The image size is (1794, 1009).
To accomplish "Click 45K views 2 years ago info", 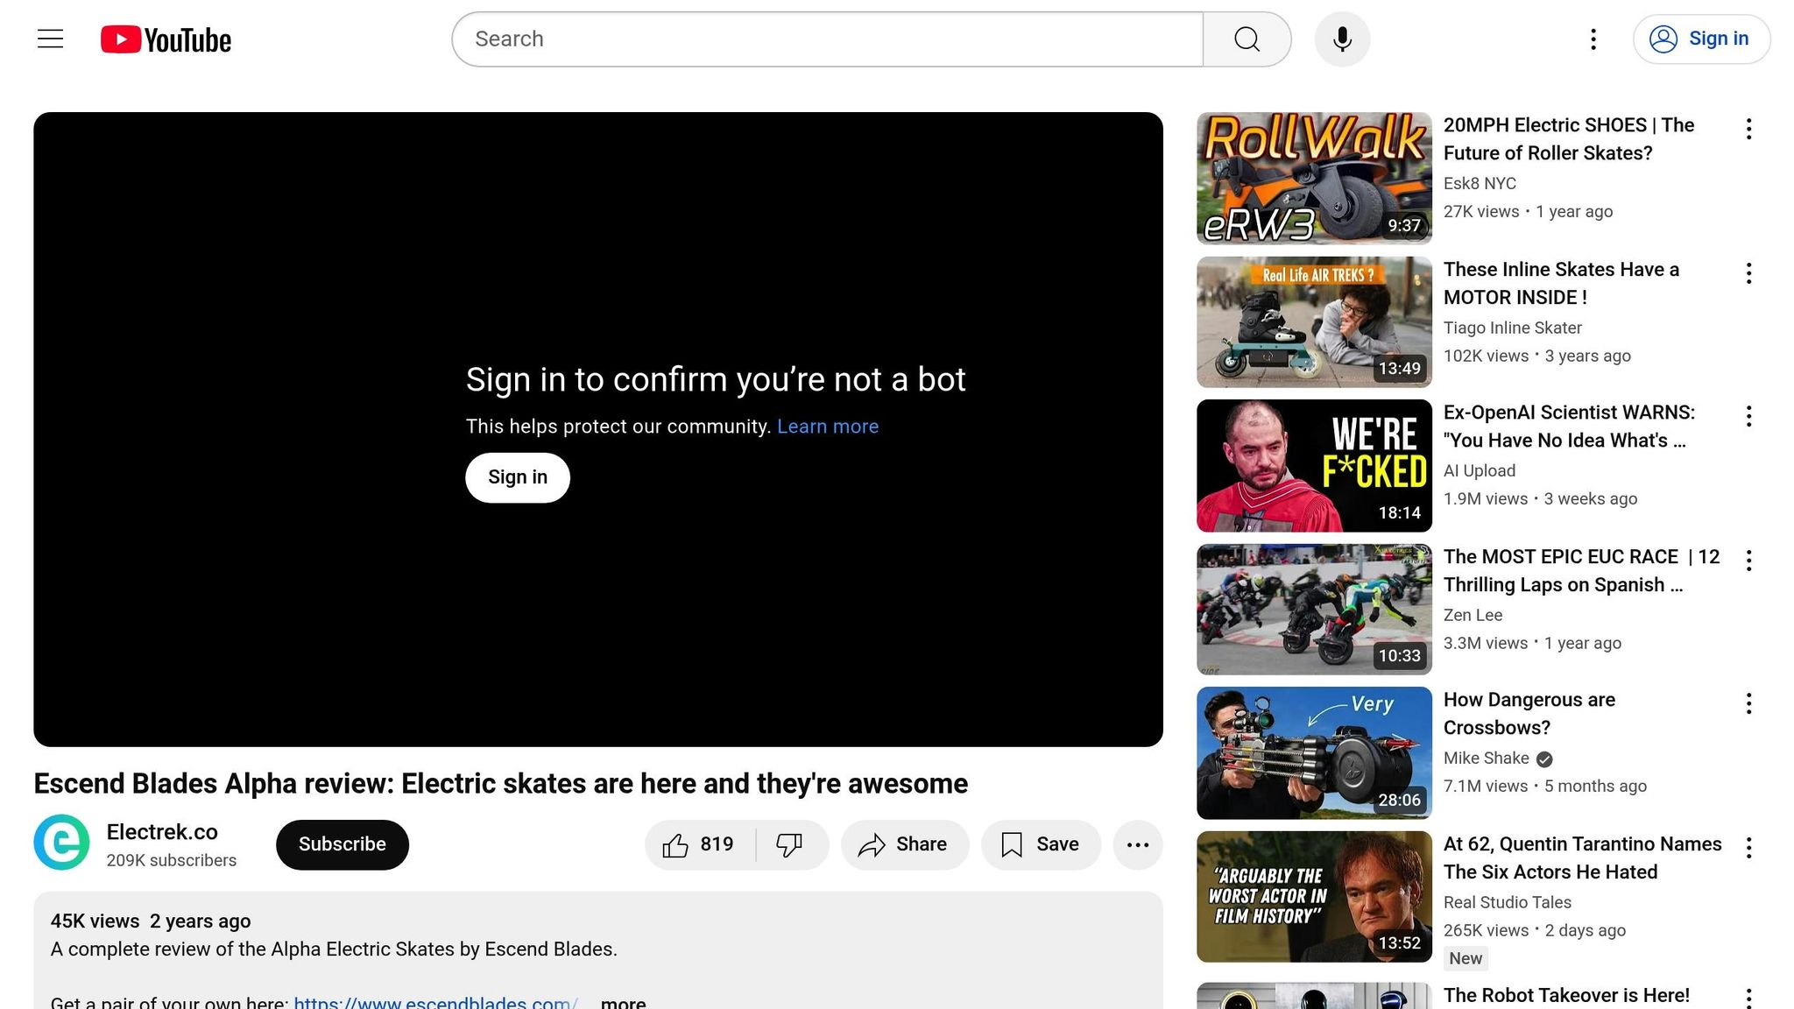I will [151, 921].
